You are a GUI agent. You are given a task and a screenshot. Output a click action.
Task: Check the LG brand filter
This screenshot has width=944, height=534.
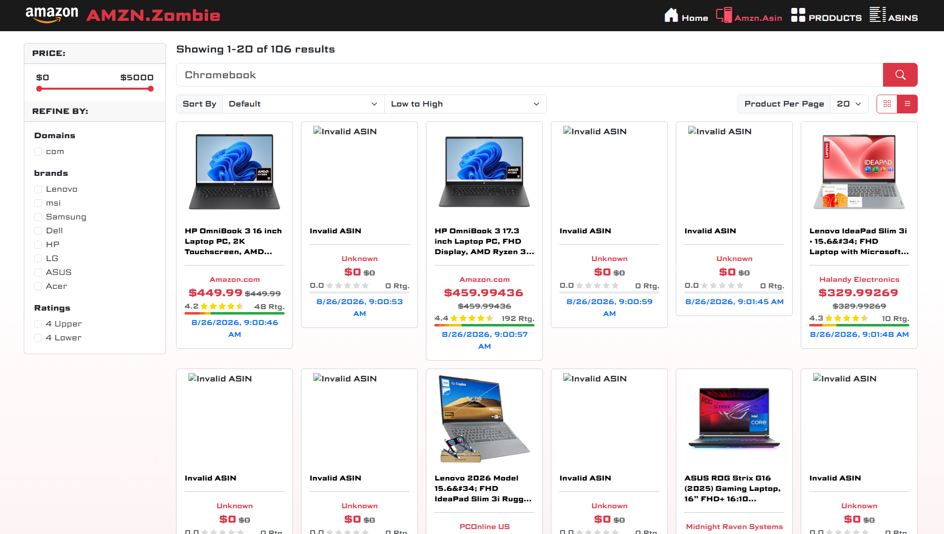click(38, 259)
